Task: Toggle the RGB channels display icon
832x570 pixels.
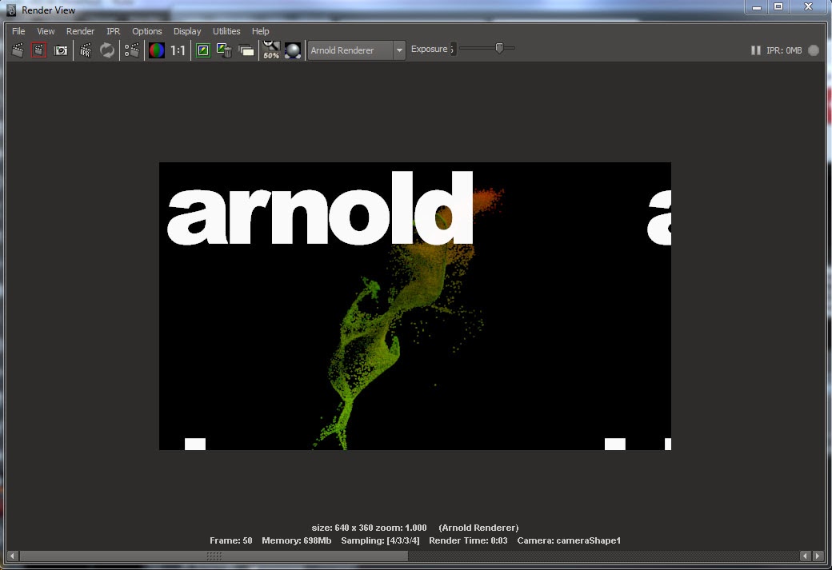Action: click(x=157, y=50)
